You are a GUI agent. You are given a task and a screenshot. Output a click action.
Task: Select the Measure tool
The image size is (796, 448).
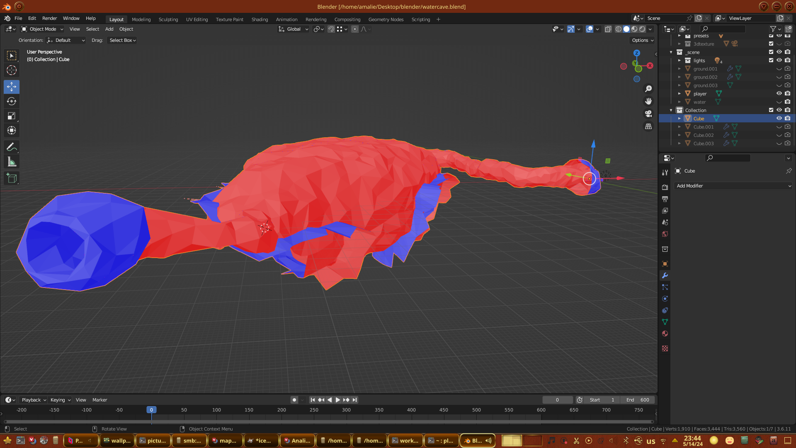12,162
